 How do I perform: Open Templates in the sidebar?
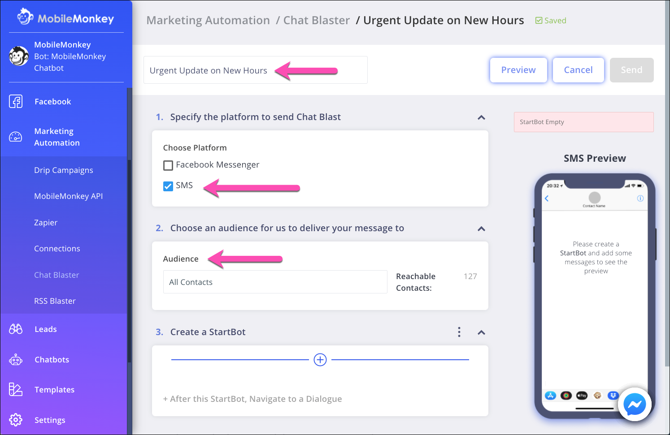click(x=55, y=390)
